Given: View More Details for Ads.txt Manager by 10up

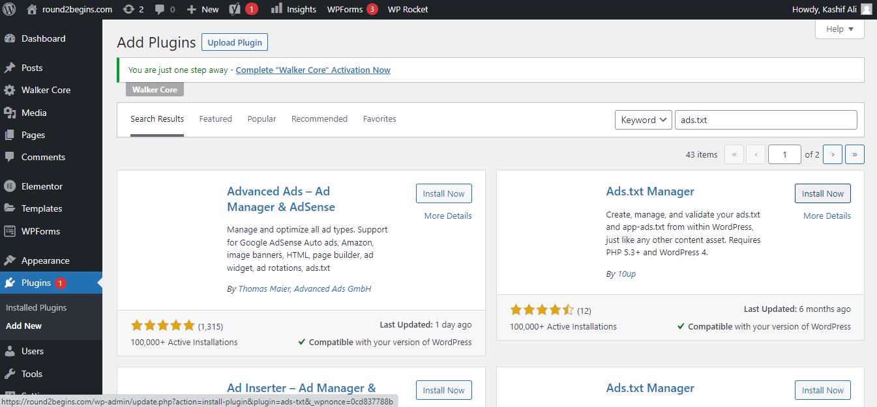Looking at the screenshot, I should 827,216.
